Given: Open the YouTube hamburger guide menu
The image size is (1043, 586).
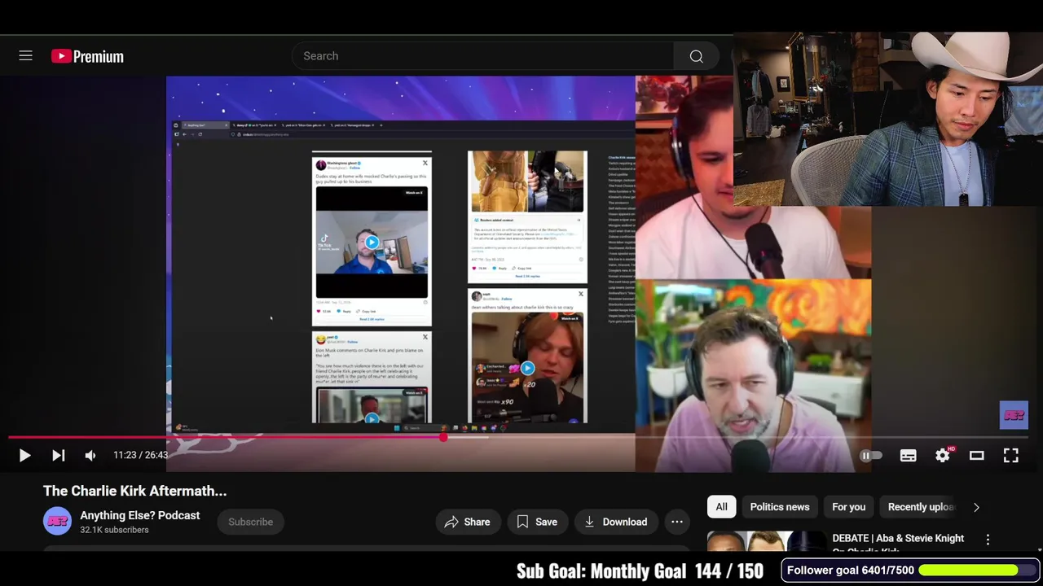Looking at the screenshot, I should 26,56.
